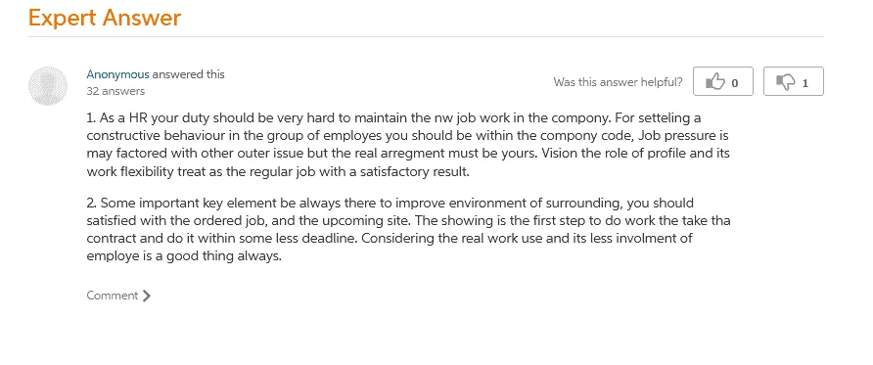Image resolution: width=873 pixels, height=365 pixels.
Task: Click the divider line under heading
Action: (x=426, y=37)
